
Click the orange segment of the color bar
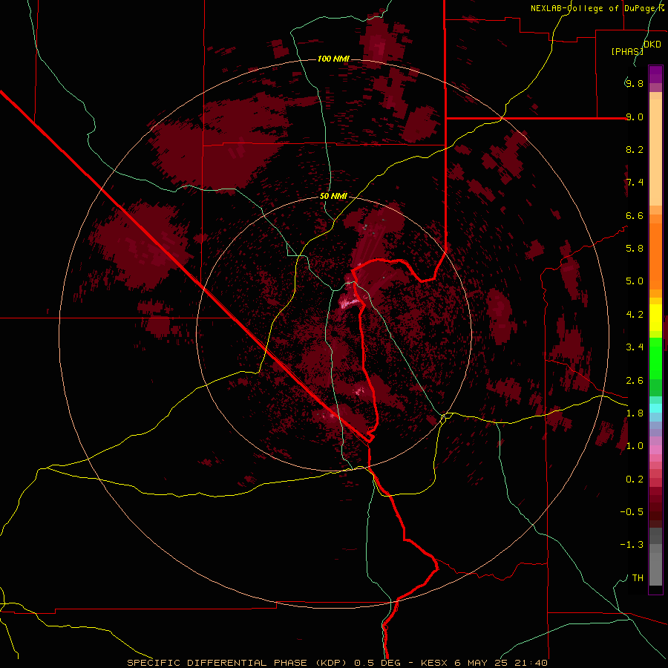[655, 256]
